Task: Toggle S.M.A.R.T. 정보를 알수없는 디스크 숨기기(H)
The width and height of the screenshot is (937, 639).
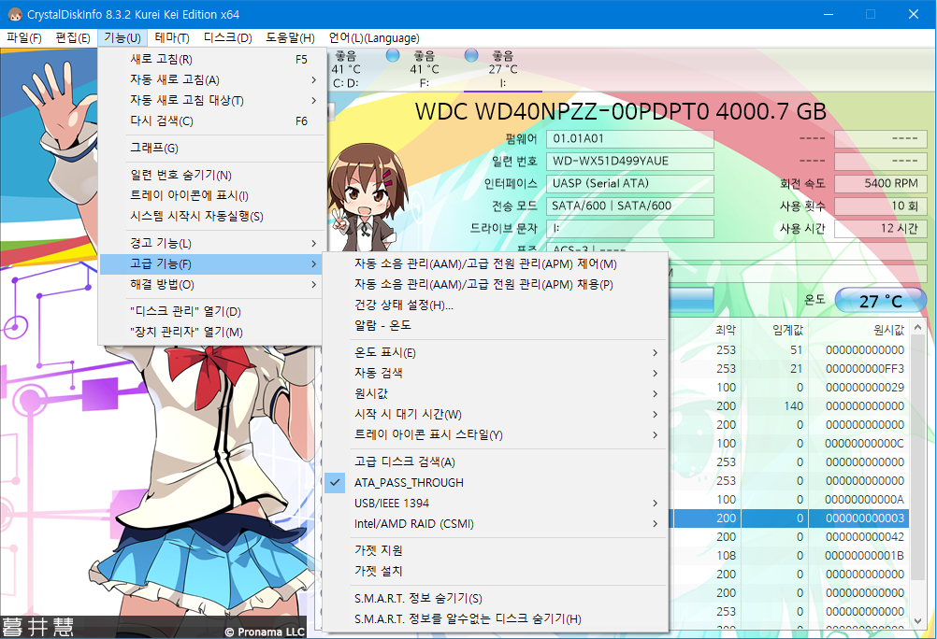Action: [495, 619]
